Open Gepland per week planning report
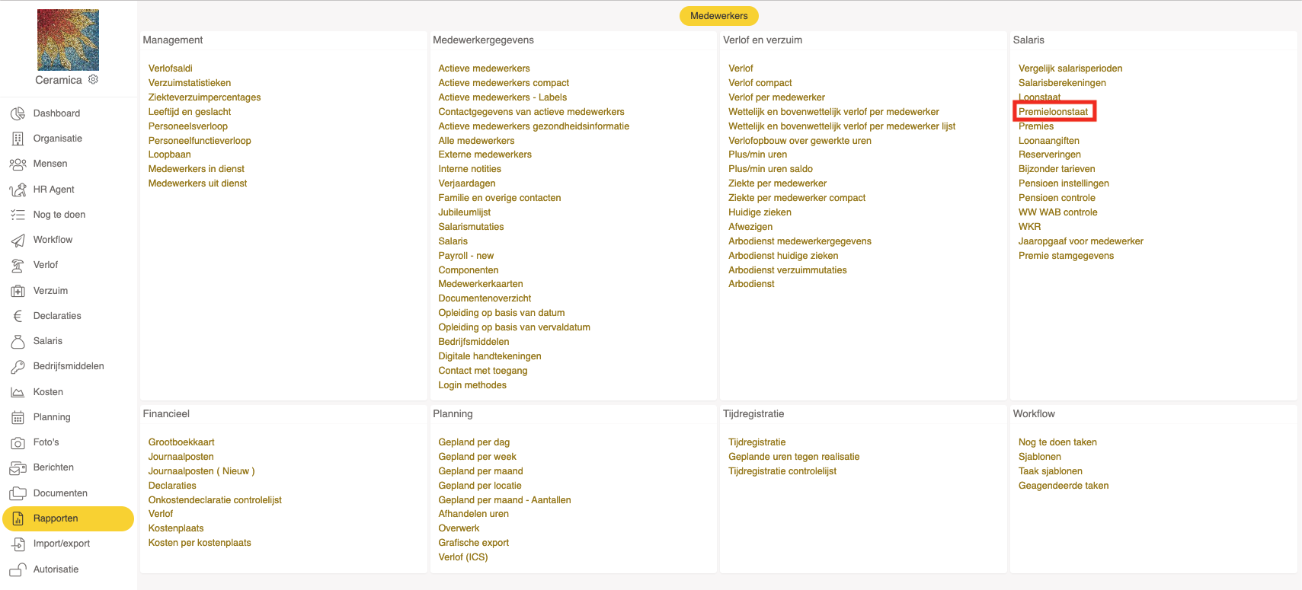Viewport: 1302px width, 590px height. [x=477, y=457]
